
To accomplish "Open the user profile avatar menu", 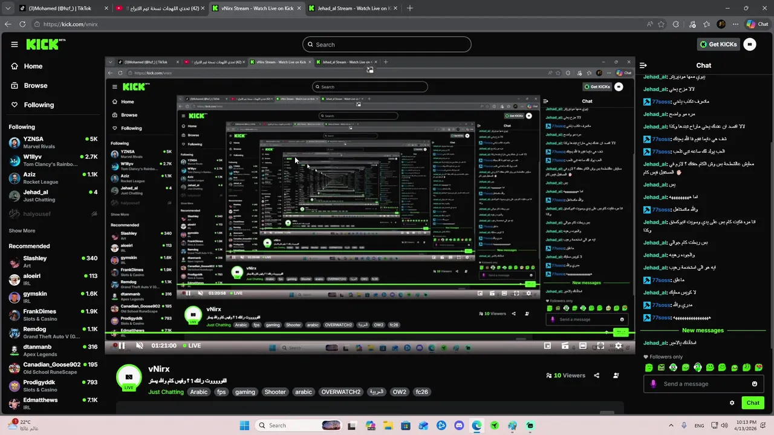I will click(750, 44).
